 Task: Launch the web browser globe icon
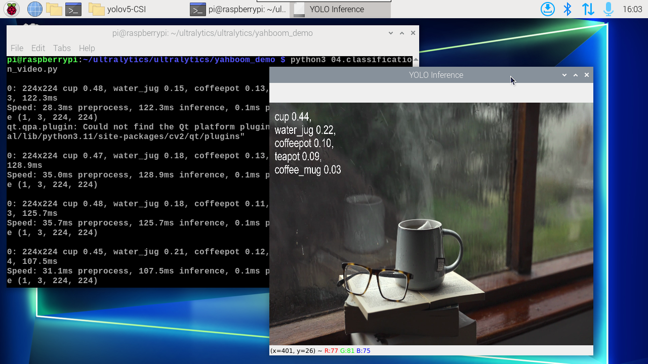[34, 9]
